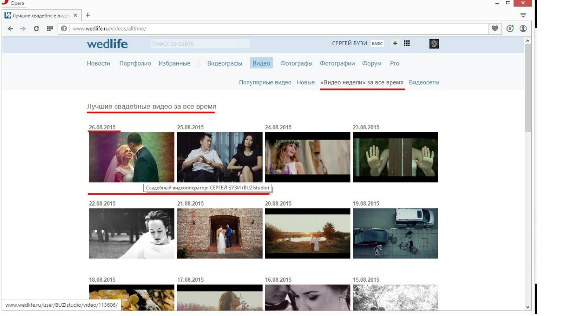The height and width of the screenshot is (316, 563).
Task: Open Opera Speed Dial grid icon
Action: coord(50,29)
